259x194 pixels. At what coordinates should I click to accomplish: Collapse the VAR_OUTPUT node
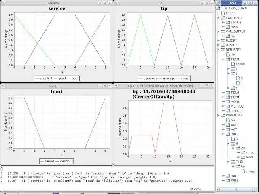[x=218, y=32]
